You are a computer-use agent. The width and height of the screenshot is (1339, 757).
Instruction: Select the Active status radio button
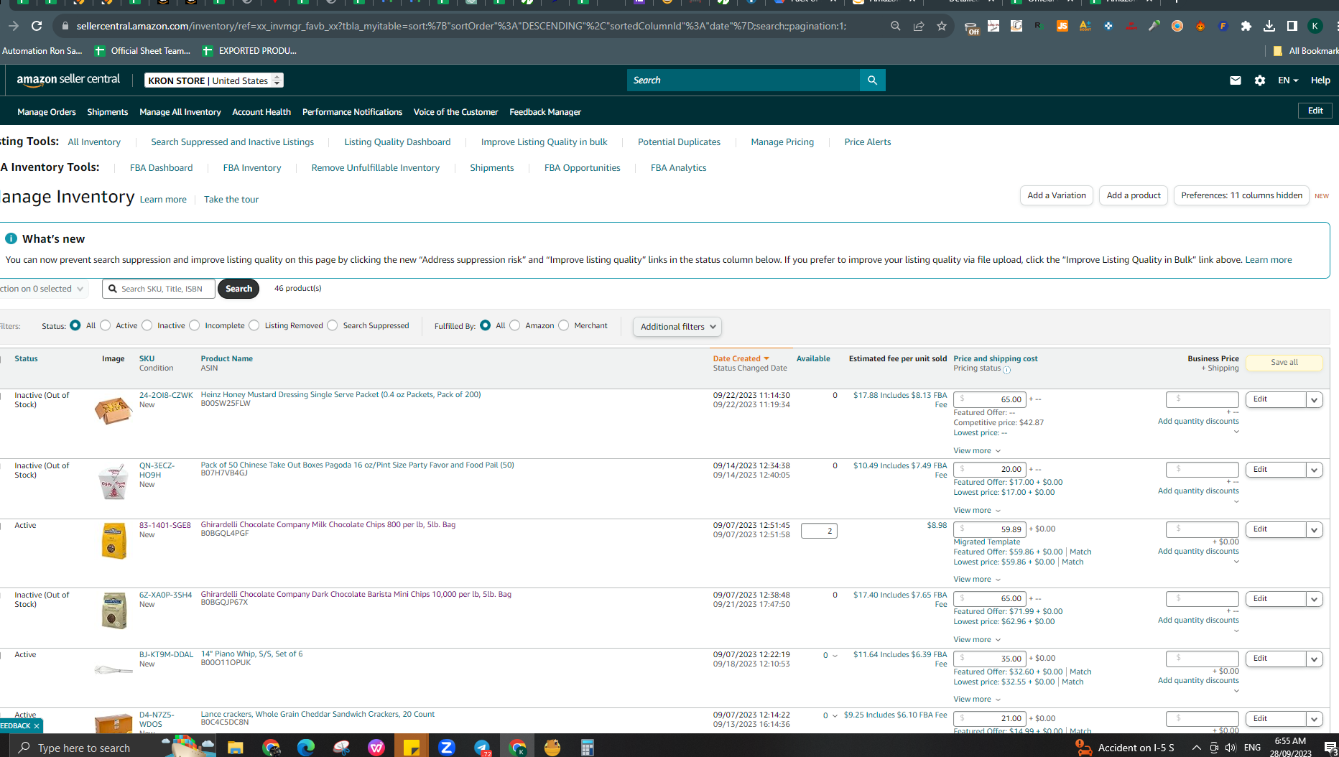(x=106, y=325)
